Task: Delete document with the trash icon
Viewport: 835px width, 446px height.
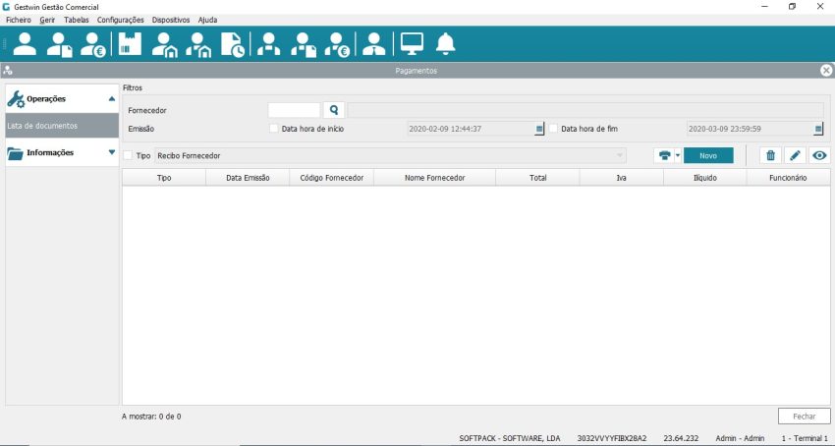Action: 771,155
